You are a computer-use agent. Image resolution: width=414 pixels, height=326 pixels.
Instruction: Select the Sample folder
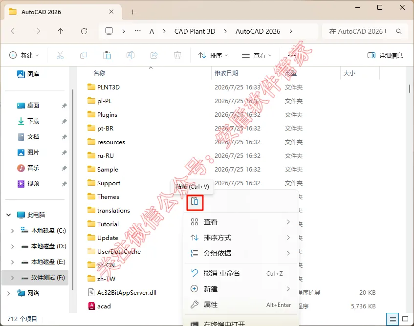103,169
